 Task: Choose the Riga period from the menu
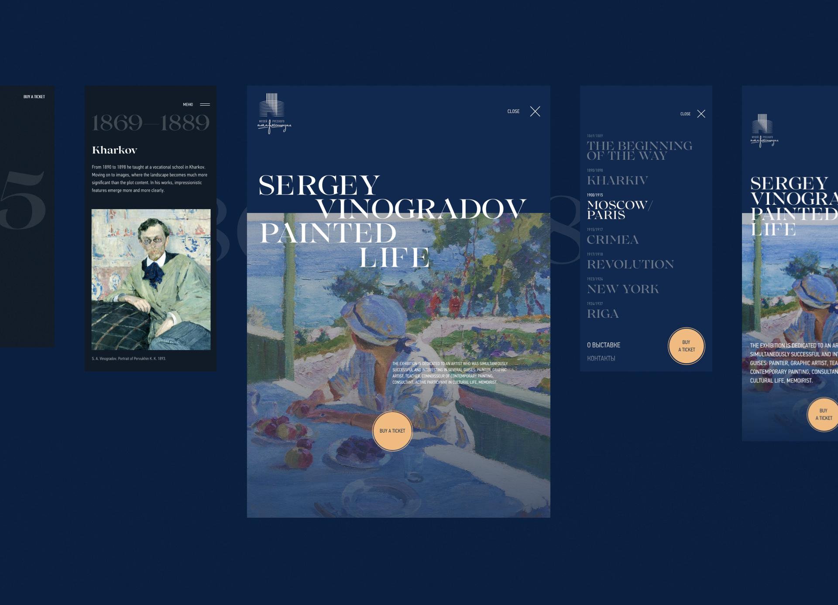(603, 314)
